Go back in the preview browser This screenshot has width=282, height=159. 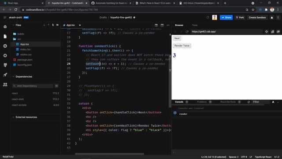(175, 31)
